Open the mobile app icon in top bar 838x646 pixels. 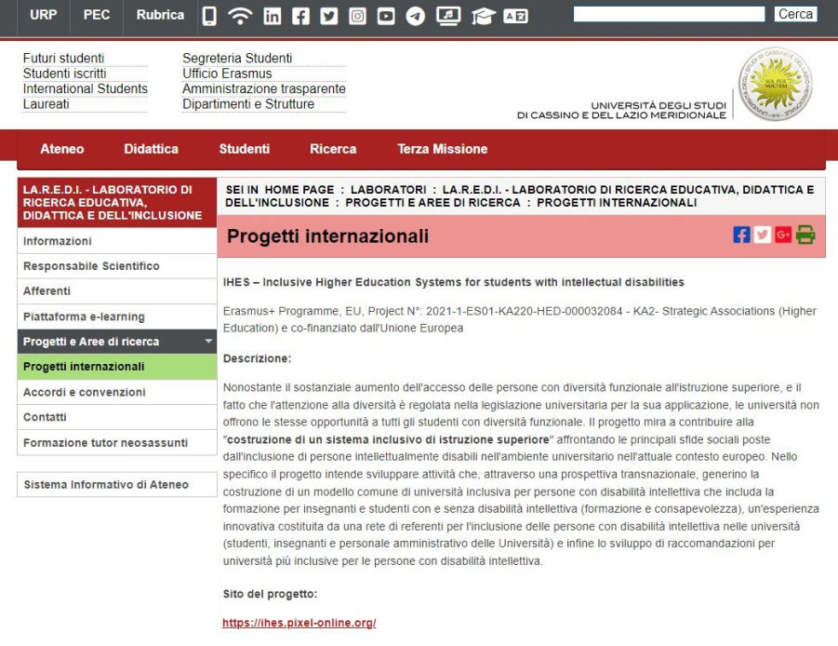tap(209, 16)
